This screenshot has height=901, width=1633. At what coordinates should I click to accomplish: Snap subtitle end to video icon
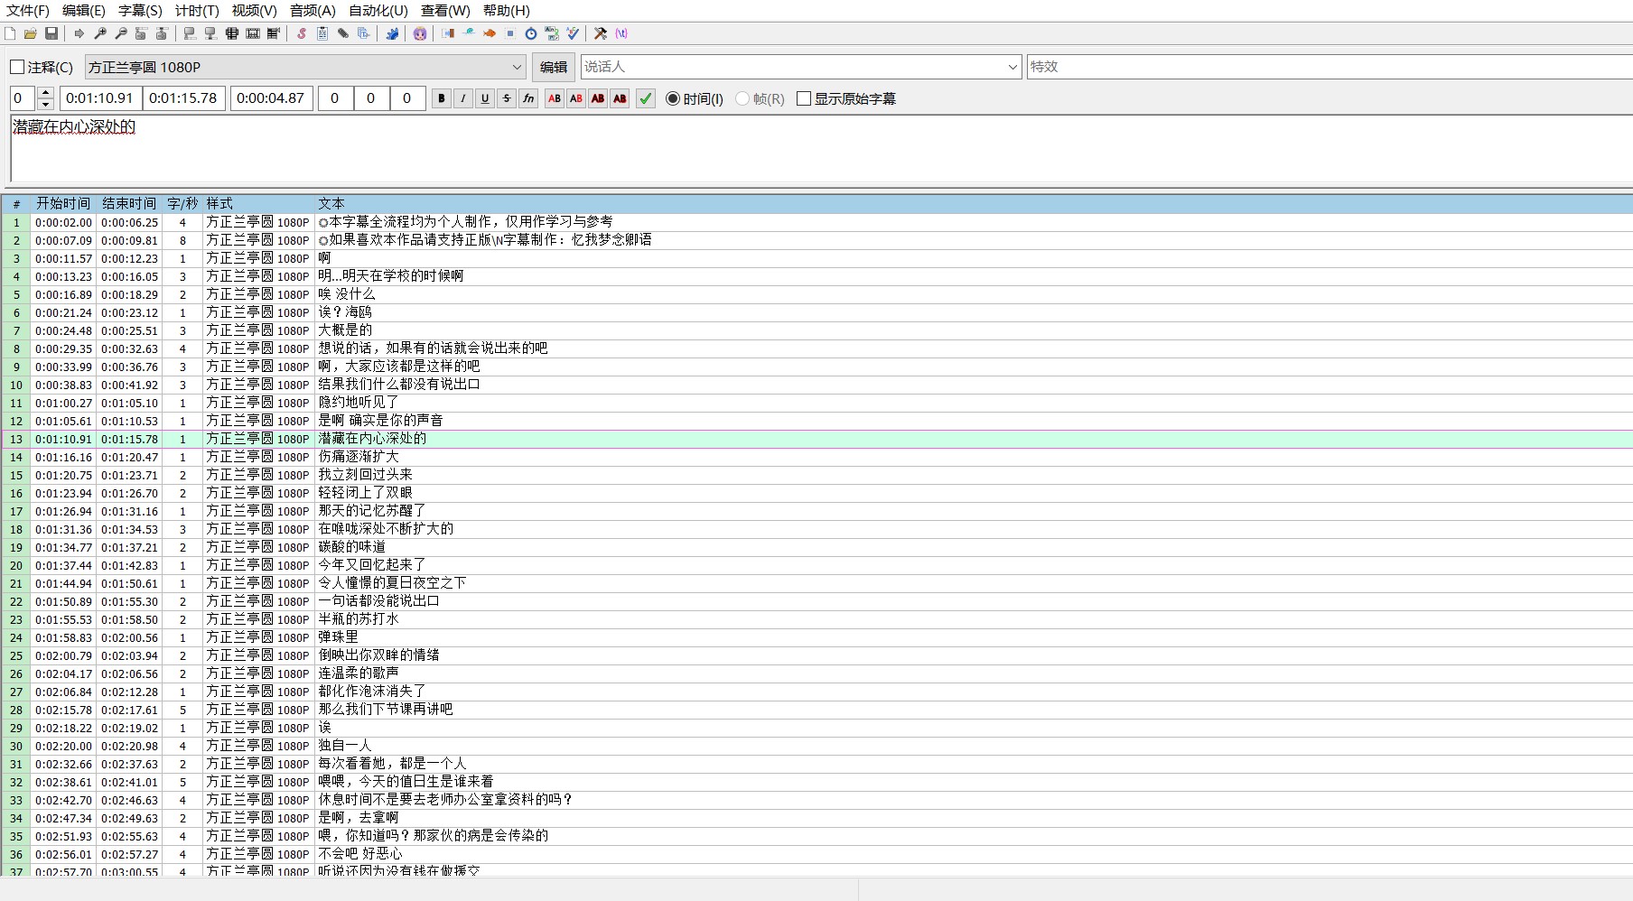[x=210, y=33]
